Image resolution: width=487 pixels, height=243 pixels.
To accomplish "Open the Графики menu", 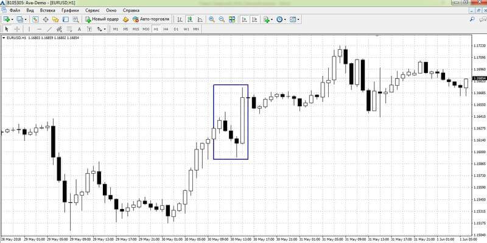I will [x=70, y=10].
